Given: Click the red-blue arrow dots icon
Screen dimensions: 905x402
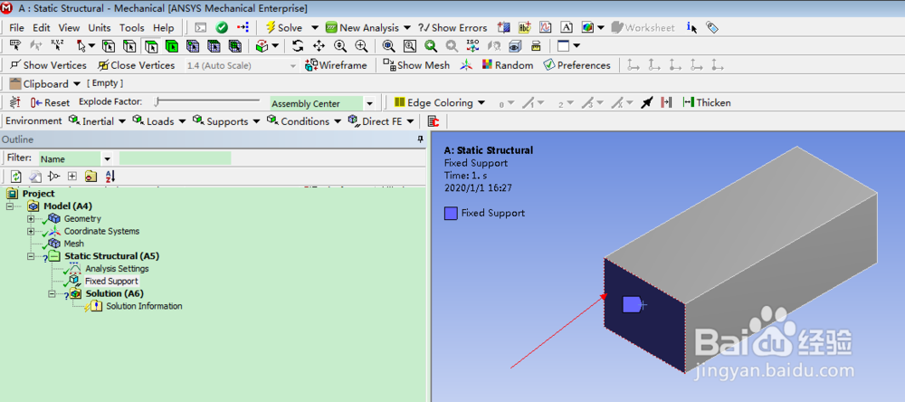Looking at the screenshot, I should 243,28.
